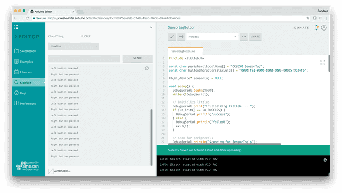Image resolution: width=342 pixels, height=193 pixels.
Task: Open the Examples section
Action: [23, 62]
